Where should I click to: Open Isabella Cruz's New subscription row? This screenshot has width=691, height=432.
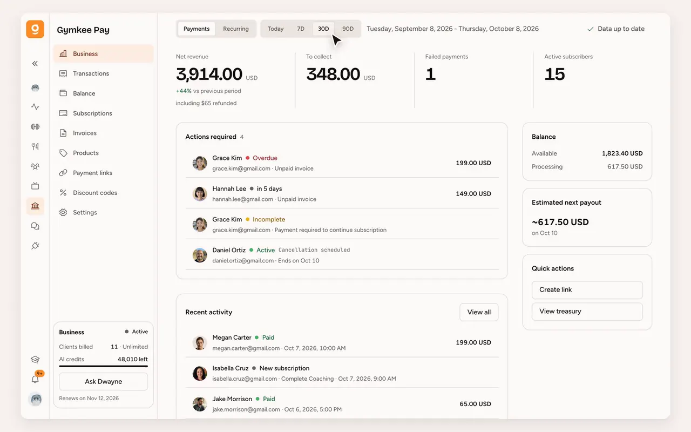pyautogui.click(x=342, y=373)
